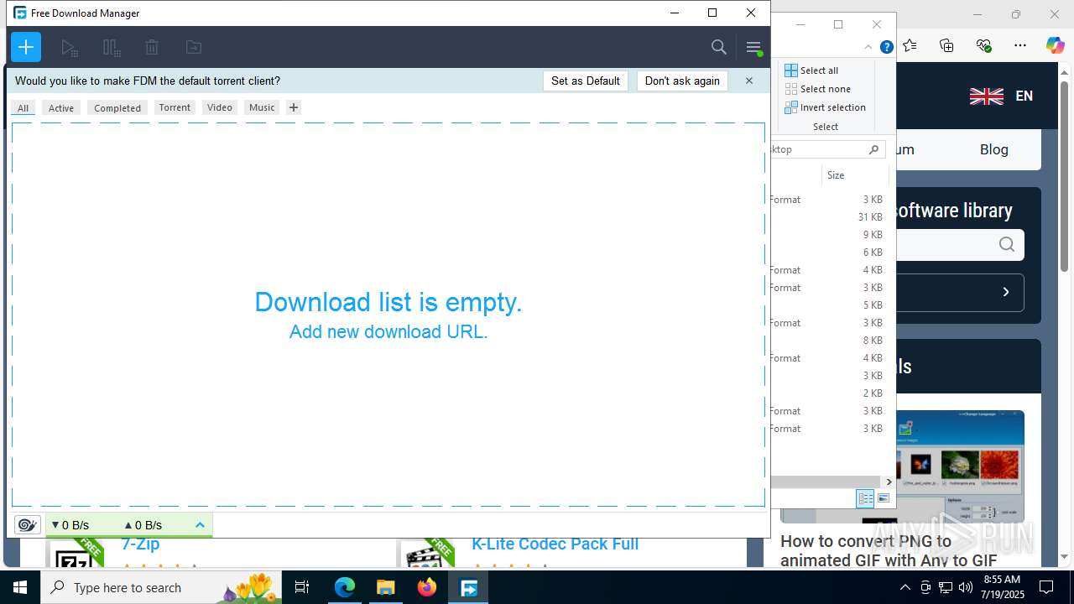Open Windows Start menu

[20, 587]
